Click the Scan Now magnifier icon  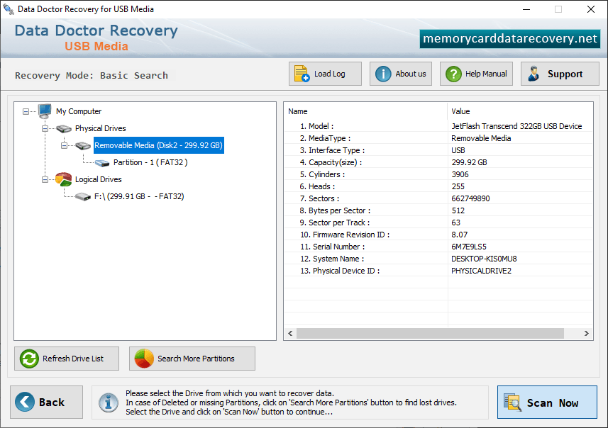click(512, 402)
